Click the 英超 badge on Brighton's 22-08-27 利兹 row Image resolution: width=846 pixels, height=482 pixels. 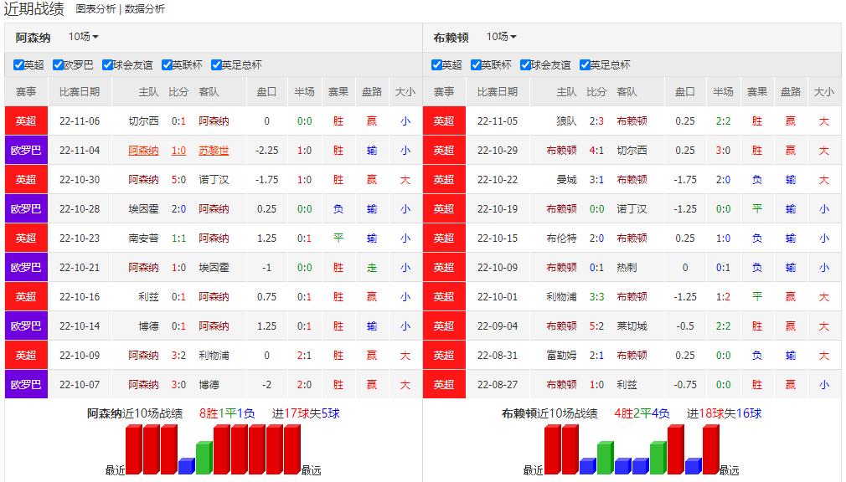pyautogui.click(x=445, y=384)
